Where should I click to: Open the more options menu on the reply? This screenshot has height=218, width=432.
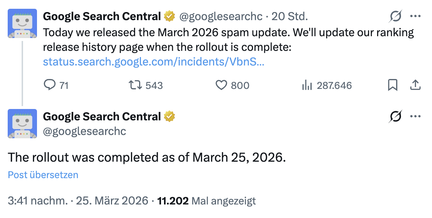coord(416,116)
